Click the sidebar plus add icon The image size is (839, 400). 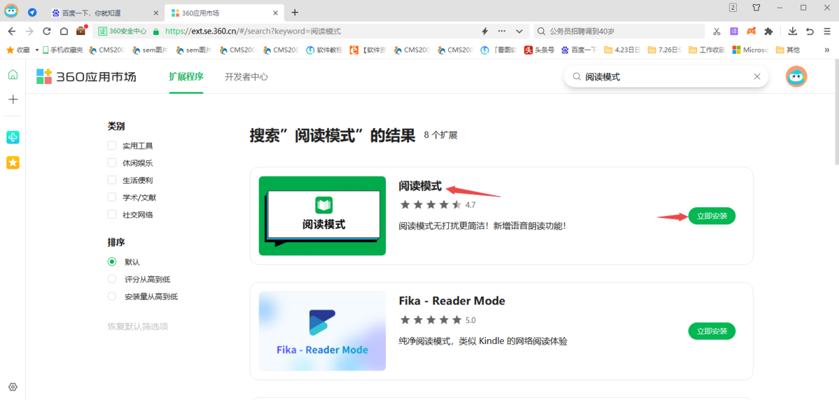coord(13,99)
